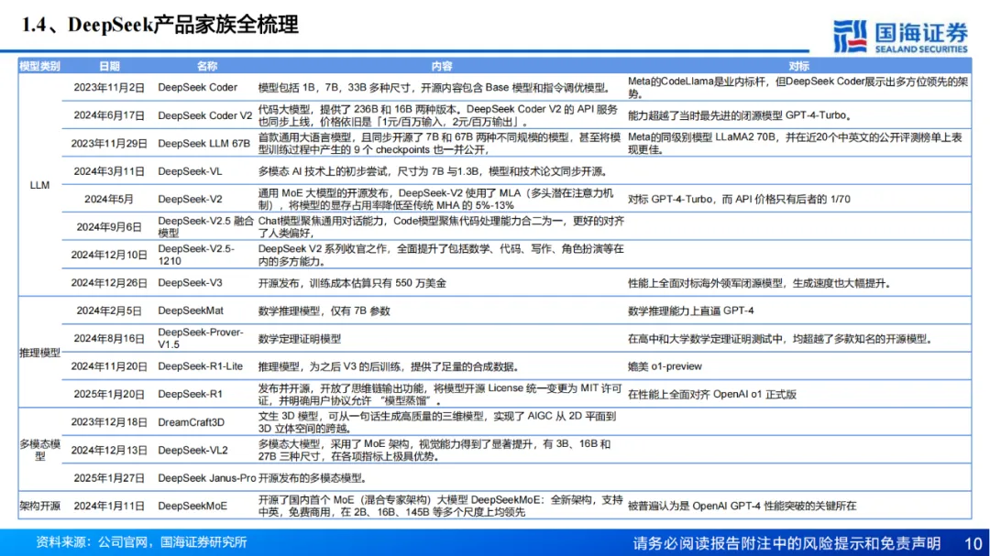This screenshot has height=556, width=990.
Task: Click the benchmark text mentioning 闭源模型 GPT-4-Turbo
Action: [x=742, y=115]
